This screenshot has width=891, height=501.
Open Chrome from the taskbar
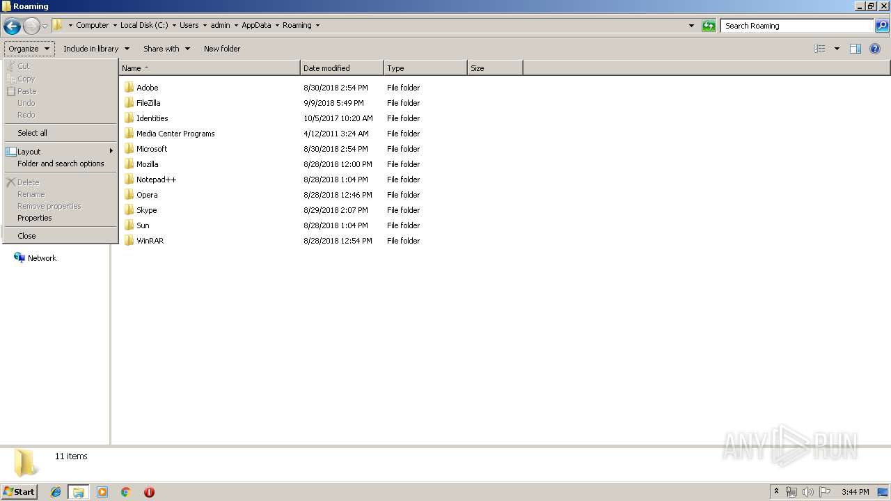pyautogui.click(x=125, y=492)
